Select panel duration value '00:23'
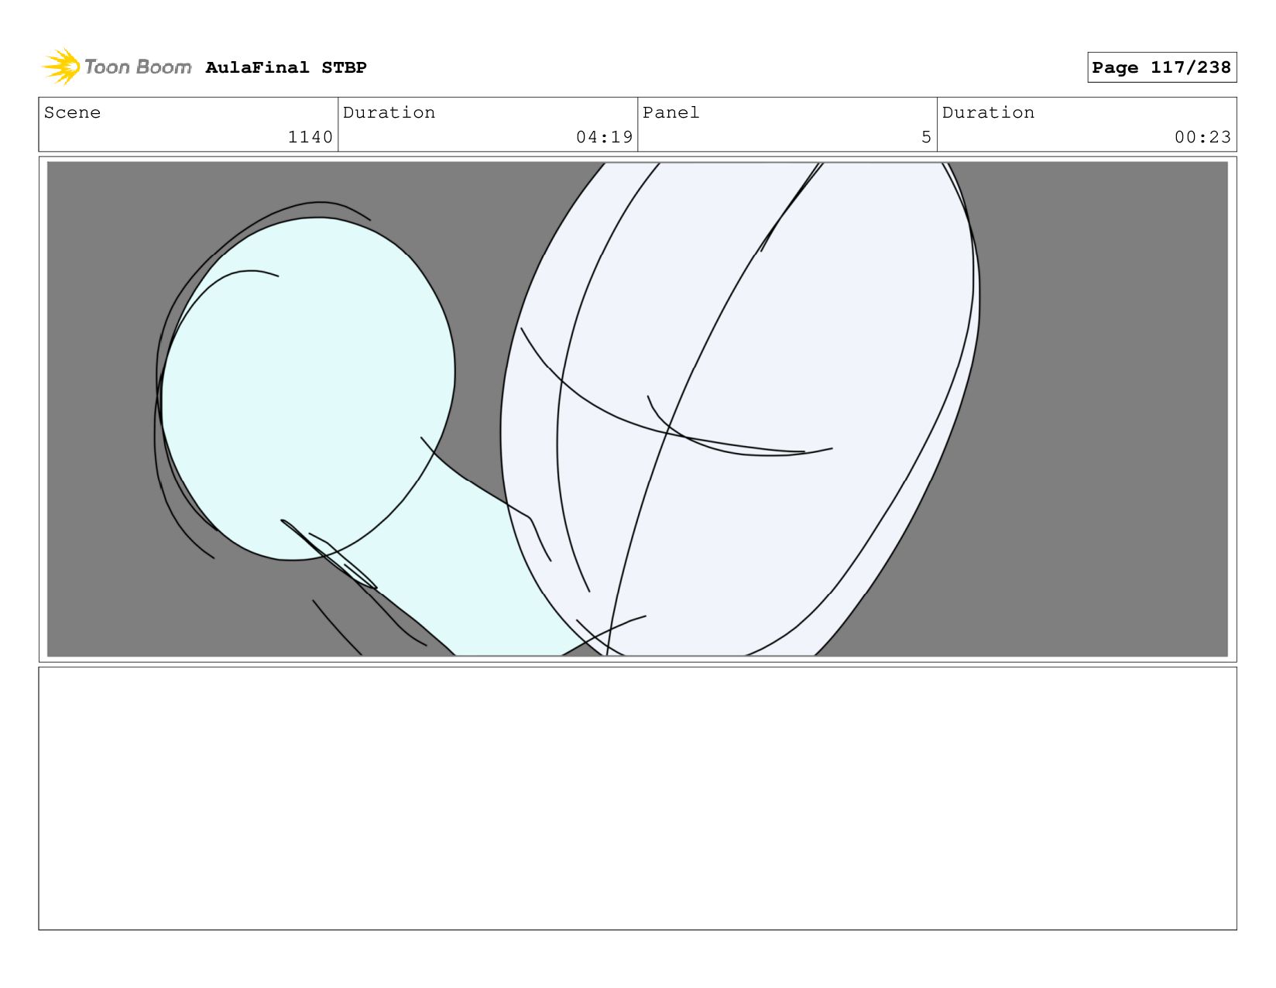The width and height of the screenshot is (1276, 988). [1202, 137]
